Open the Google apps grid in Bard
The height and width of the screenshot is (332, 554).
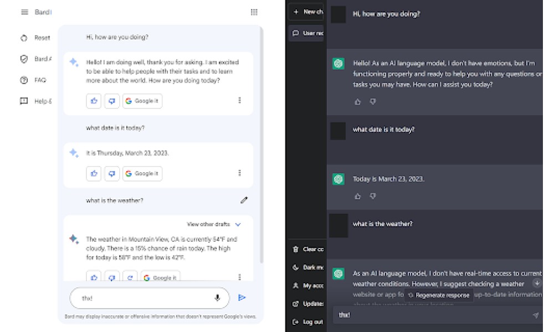tap(254, 12)
